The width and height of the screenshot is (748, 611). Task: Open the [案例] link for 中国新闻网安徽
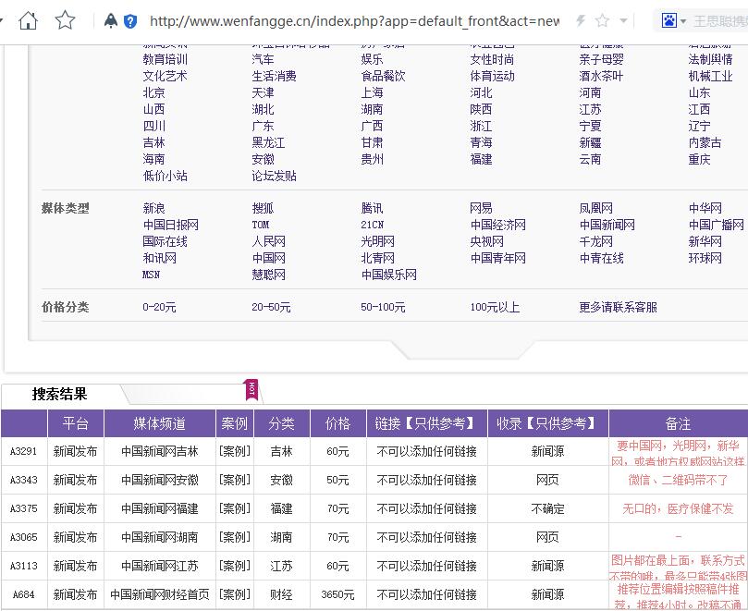pos(235,480)
